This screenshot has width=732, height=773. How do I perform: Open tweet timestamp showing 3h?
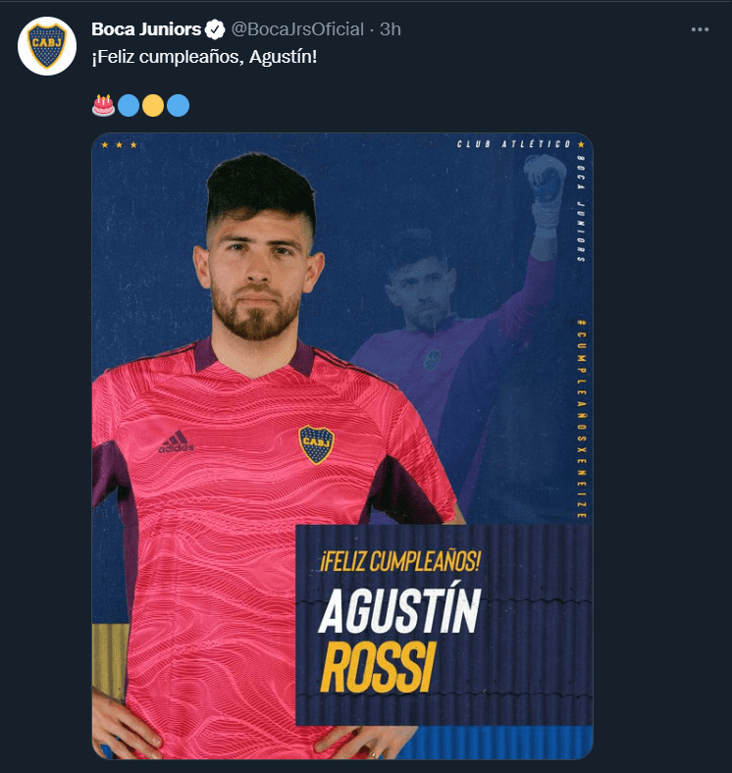point(391,29)
